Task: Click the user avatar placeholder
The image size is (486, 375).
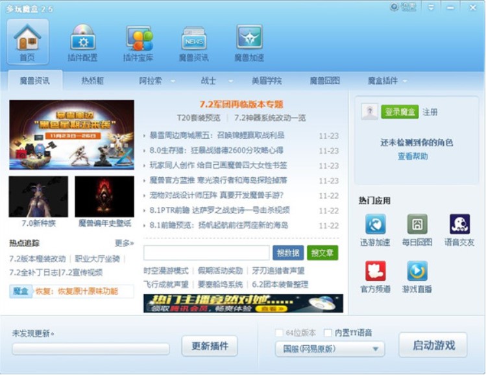Action: (369, 112)
